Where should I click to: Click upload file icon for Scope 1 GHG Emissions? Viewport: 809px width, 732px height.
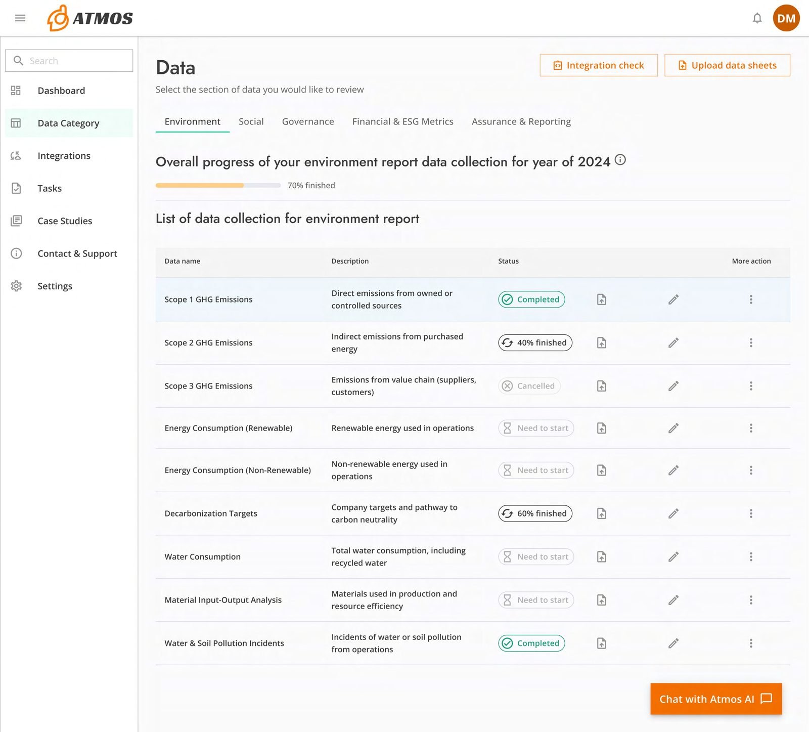(602, 299)
